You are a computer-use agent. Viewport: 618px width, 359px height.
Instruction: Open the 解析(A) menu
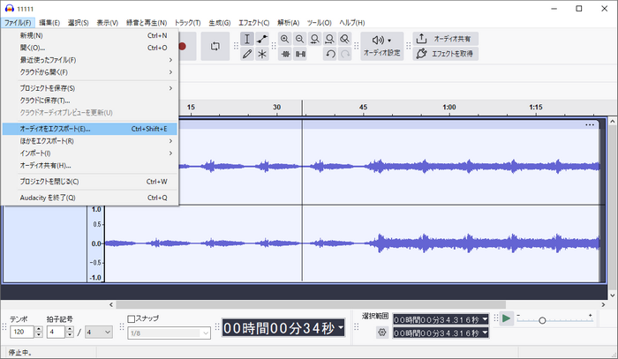click(x=288, y=23)
